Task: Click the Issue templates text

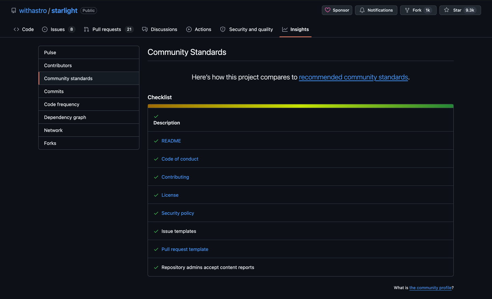Action: click(179, 231)
